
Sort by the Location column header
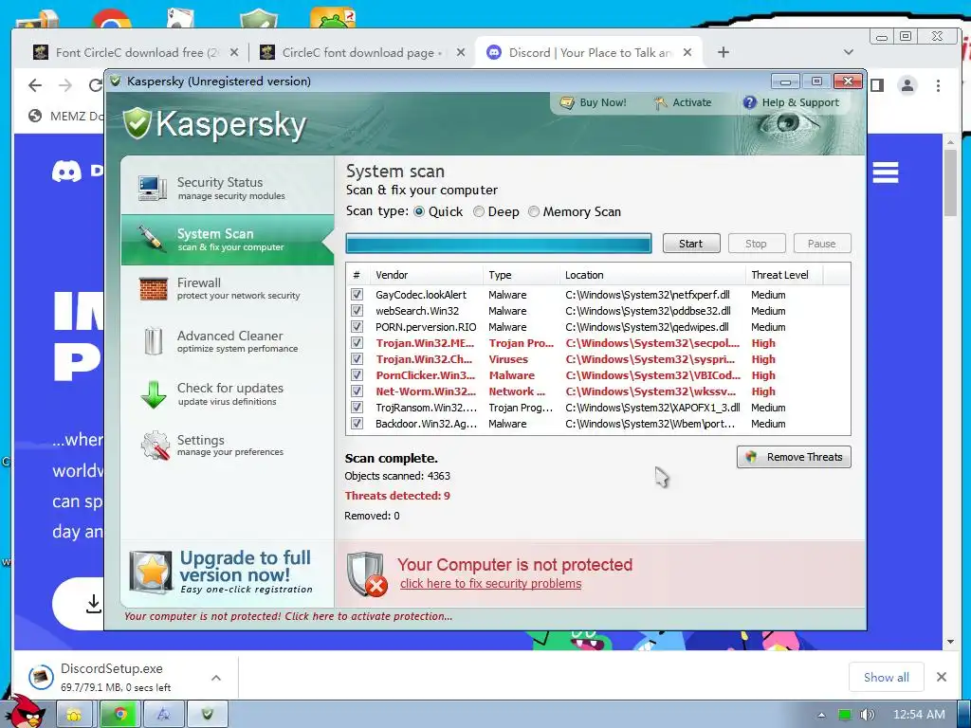click(652, 275)
